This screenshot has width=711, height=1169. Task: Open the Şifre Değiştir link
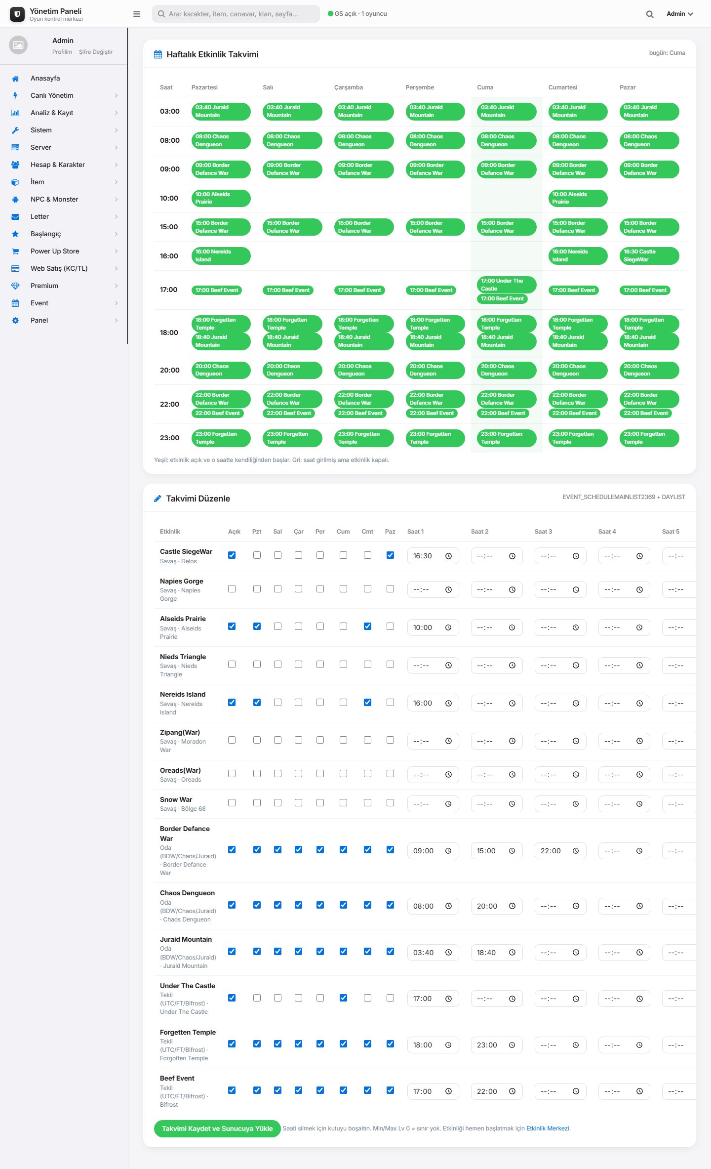coord(96,52)
